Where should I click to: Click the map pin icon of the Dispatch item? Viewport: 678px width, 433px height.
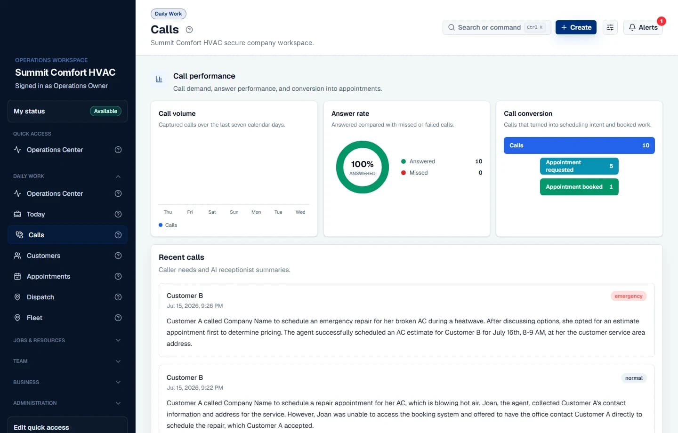coord(17,297)
